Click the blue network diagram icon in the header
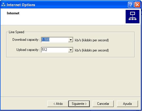Screen dimensions: 142x111 click(132, 17)
